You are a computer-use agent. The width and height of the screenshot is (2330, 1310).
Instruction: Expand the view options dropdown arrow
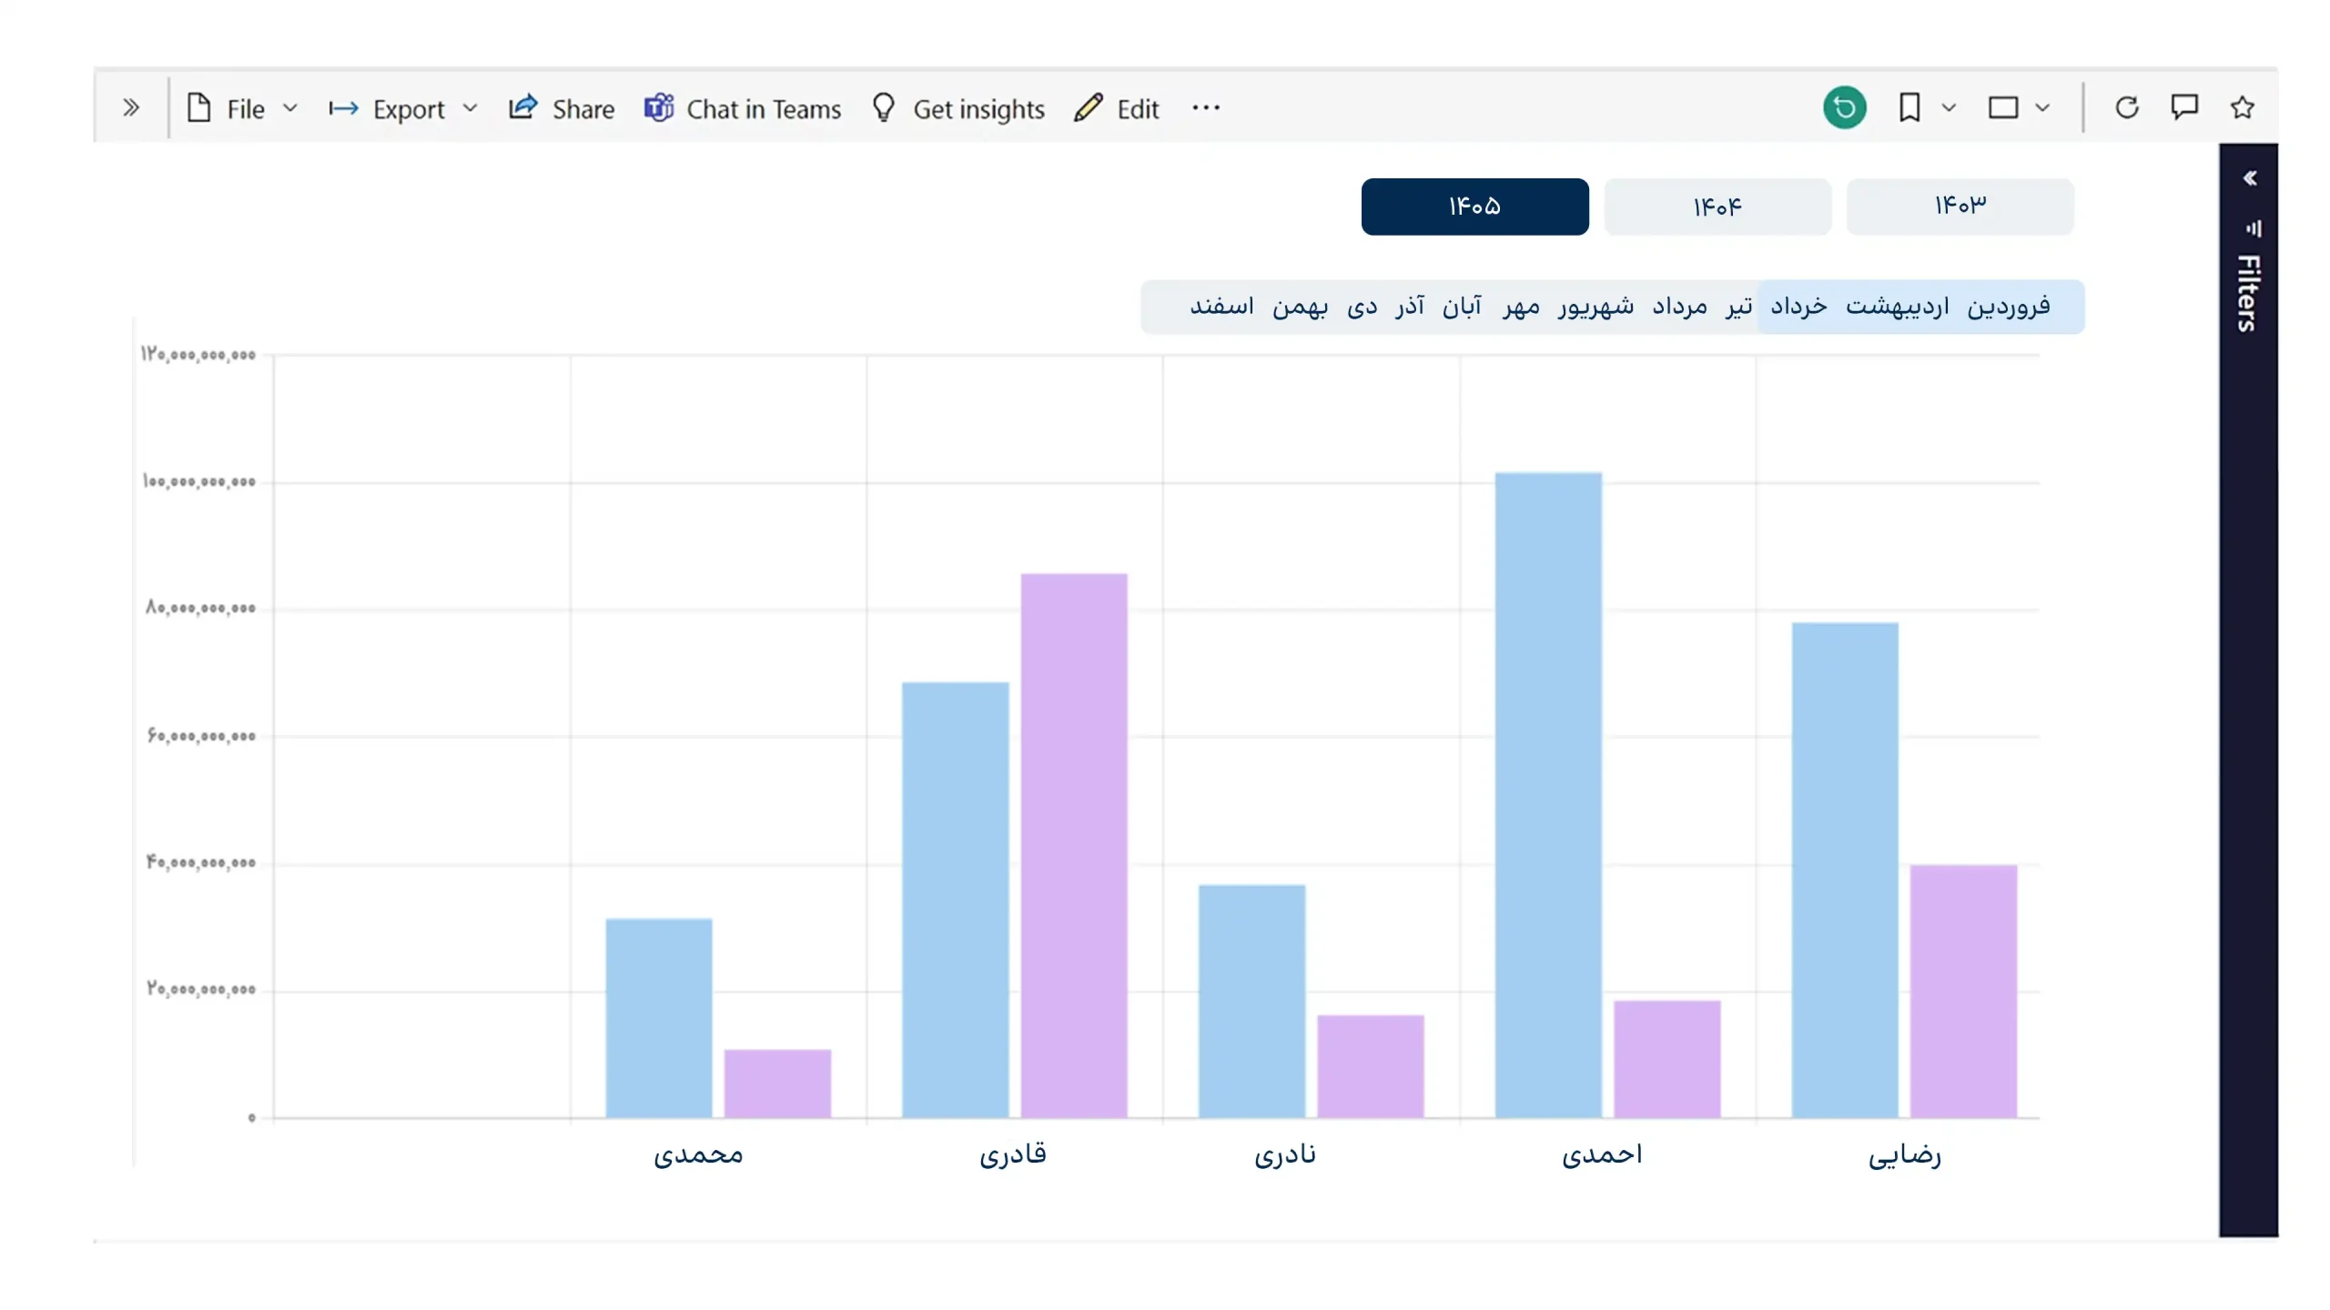(2042, 108)
